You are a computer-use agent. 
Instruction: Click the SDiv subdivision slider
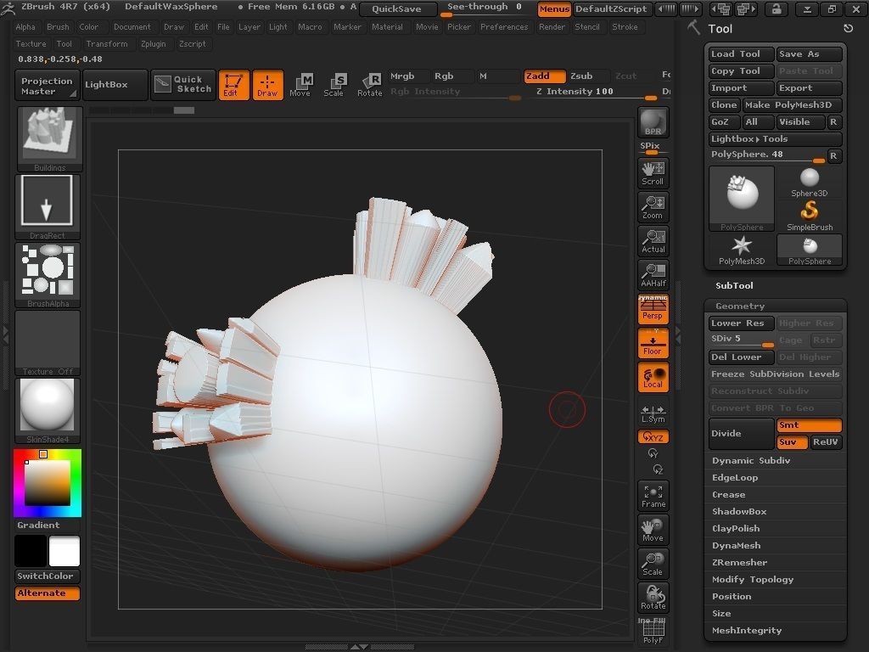tap(742, 340)
